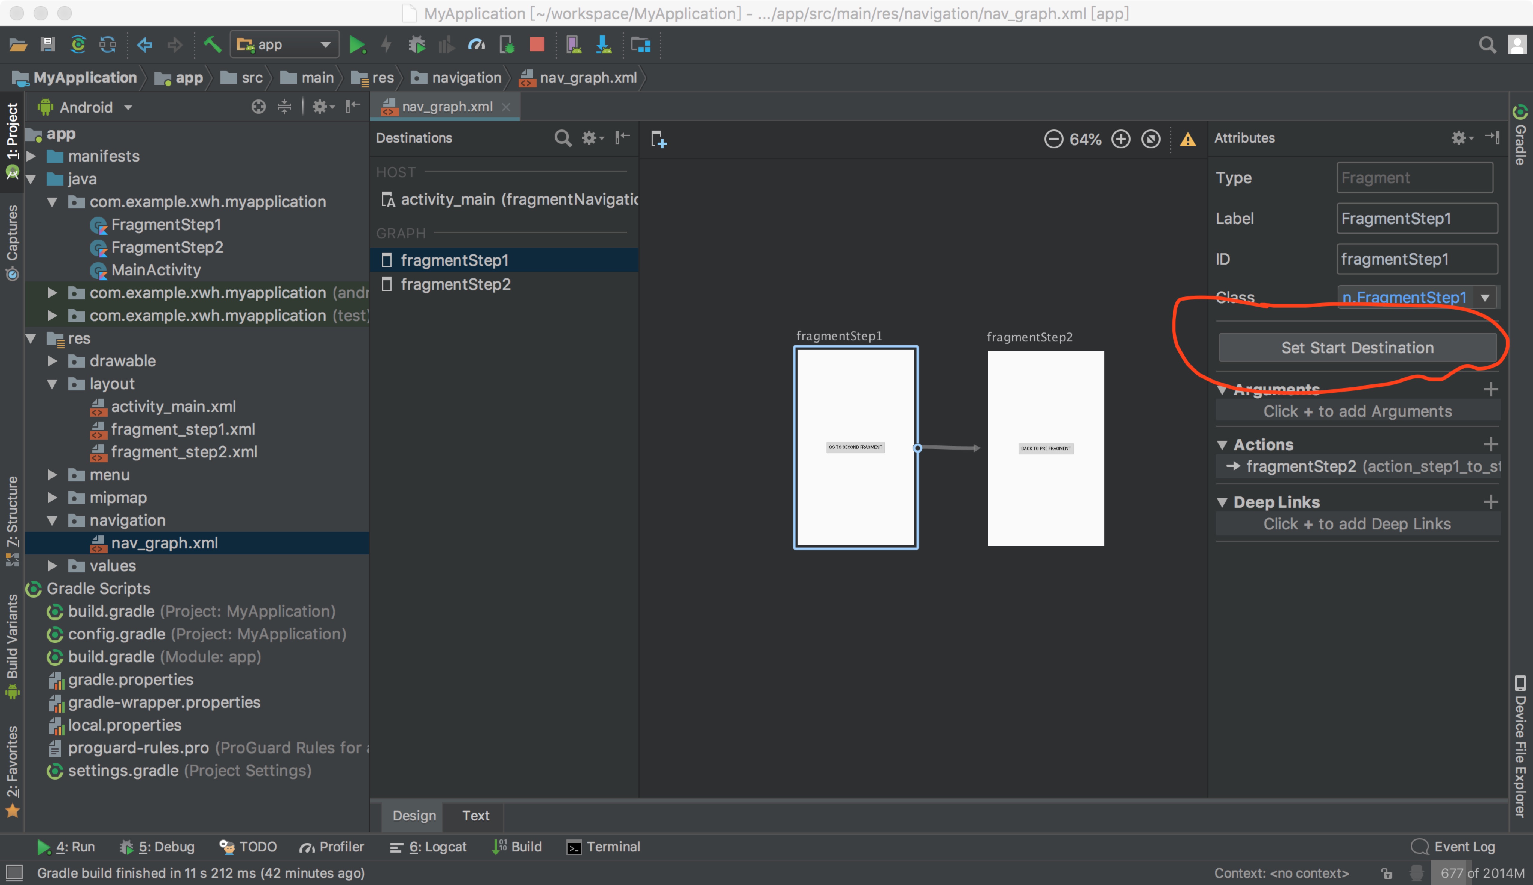Open the Class field dropdown arrow
Viewport: 1533px width, 885px height.
[x=1484, y=297]
